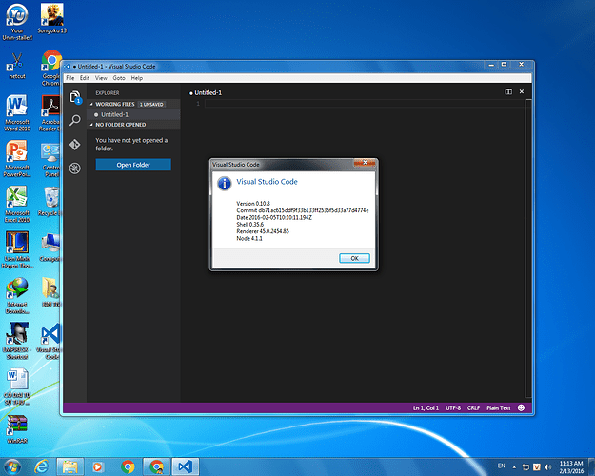Click the Windows Start orb

coord(12,466)
